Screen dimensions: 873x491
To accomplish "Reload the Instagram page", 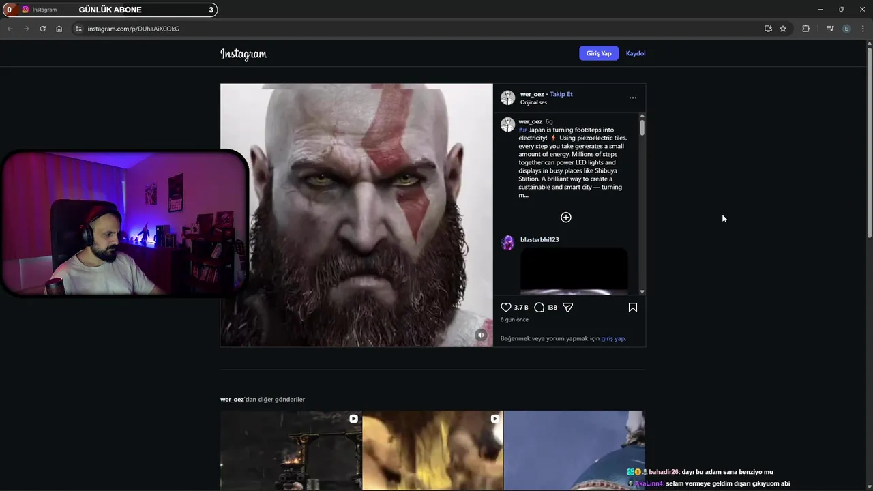I will click(x=42, y=29).
